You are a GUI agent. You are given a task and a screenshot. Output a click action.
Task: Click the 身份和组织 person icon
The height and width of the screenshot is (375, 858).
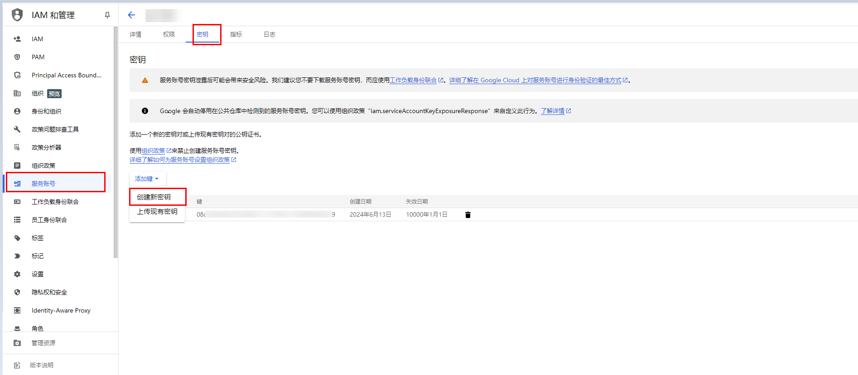[x=17, y=111]
